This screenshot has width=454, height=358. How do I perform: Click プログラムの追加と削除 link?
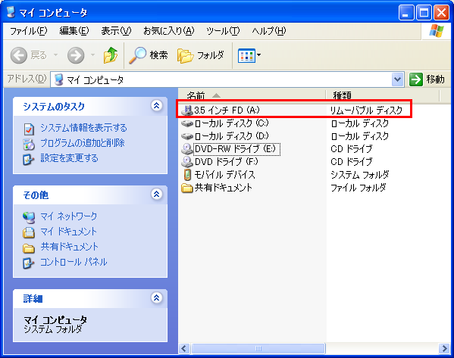point(83,143)
